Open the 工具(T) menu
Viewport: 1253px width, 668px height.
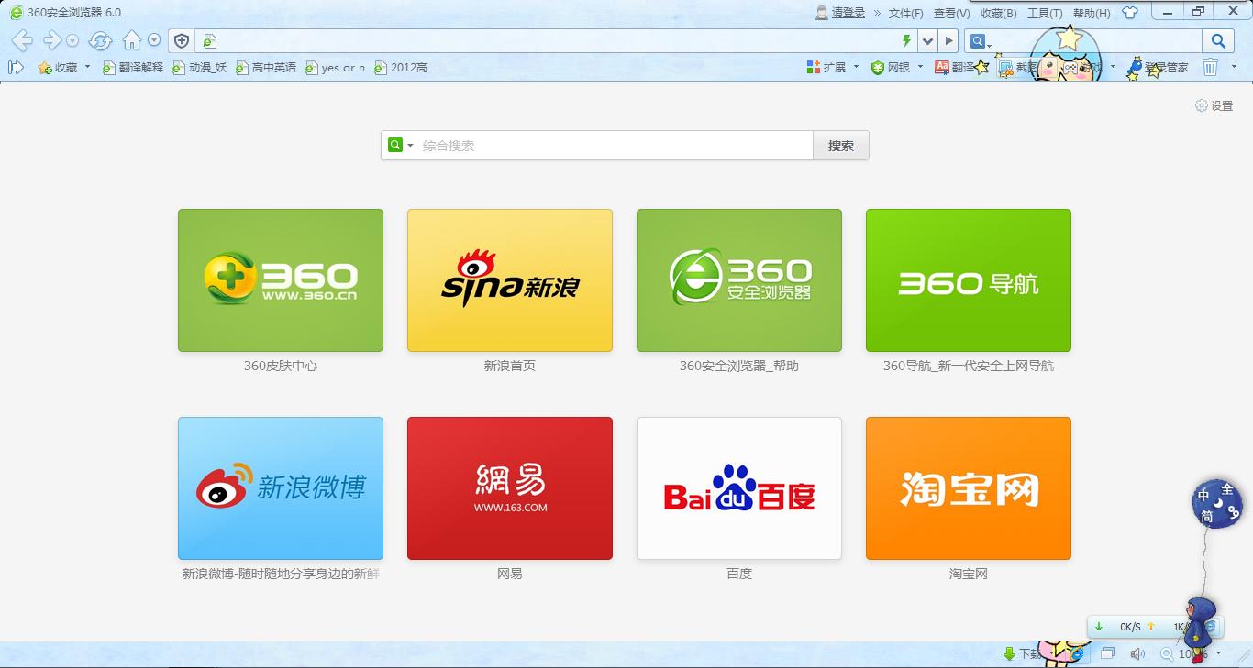coord(1045,13)
